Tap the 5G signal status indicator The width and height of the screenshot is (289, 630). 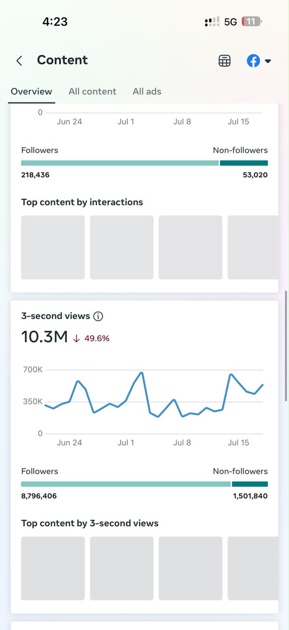[x=231, y=22]
